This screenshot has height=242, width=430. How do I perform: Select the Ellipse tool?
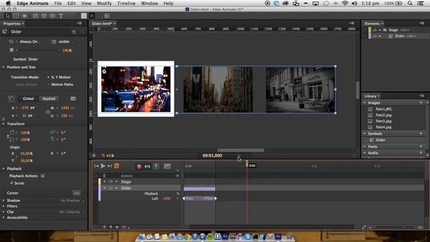pyautogui.click(x=52, y=15)
